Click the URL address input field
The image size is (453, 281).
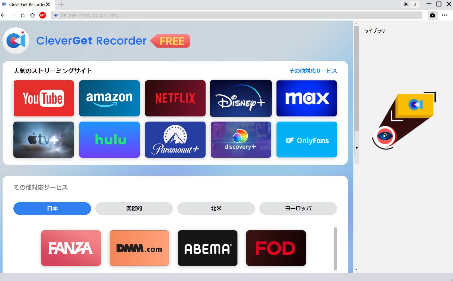point(237,15)
